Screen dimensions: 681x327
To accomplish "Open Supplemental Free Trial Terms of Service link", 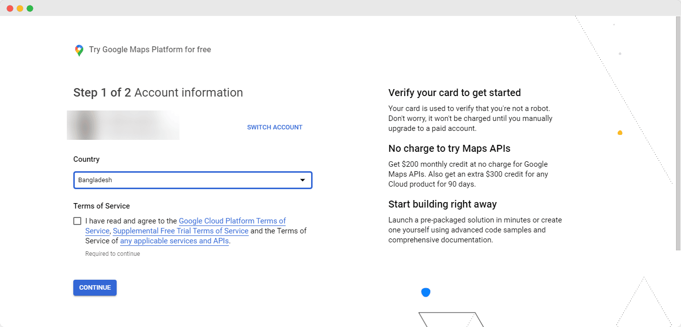I will tap(180, 231).
